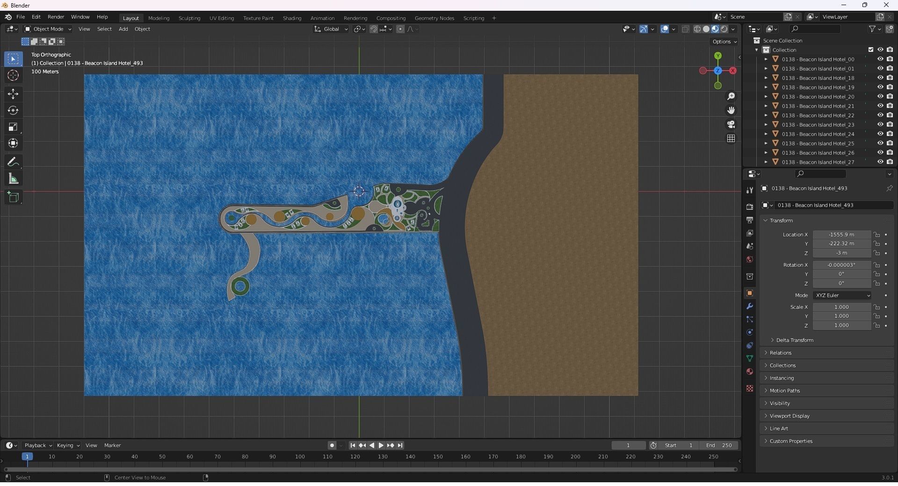Open the View Layer properties tab
The width and height of the screenshot is (898, 486).
pos(750,233)
